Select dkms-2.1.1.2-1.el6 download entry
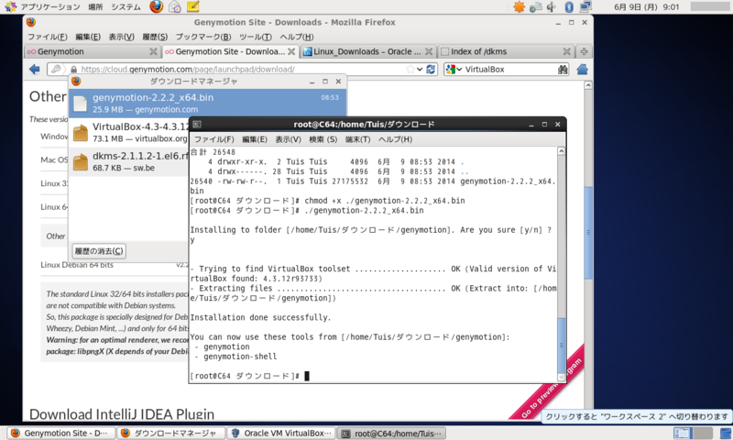The image size is (733, 440). [129, 161]
